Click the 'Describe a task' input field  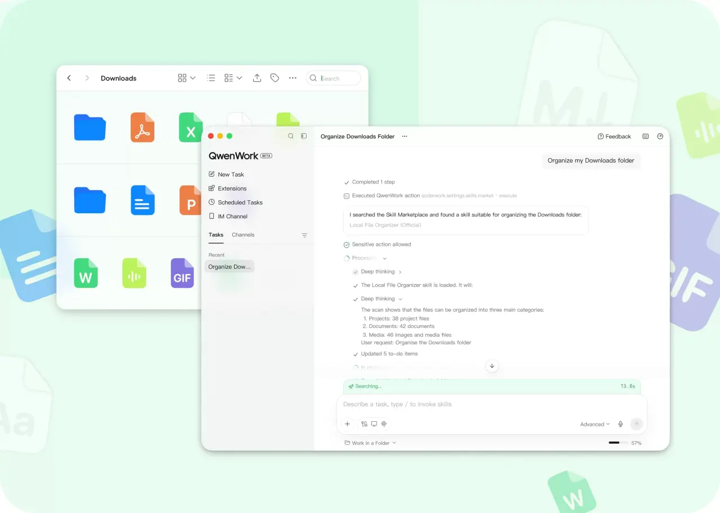(492, 404)
